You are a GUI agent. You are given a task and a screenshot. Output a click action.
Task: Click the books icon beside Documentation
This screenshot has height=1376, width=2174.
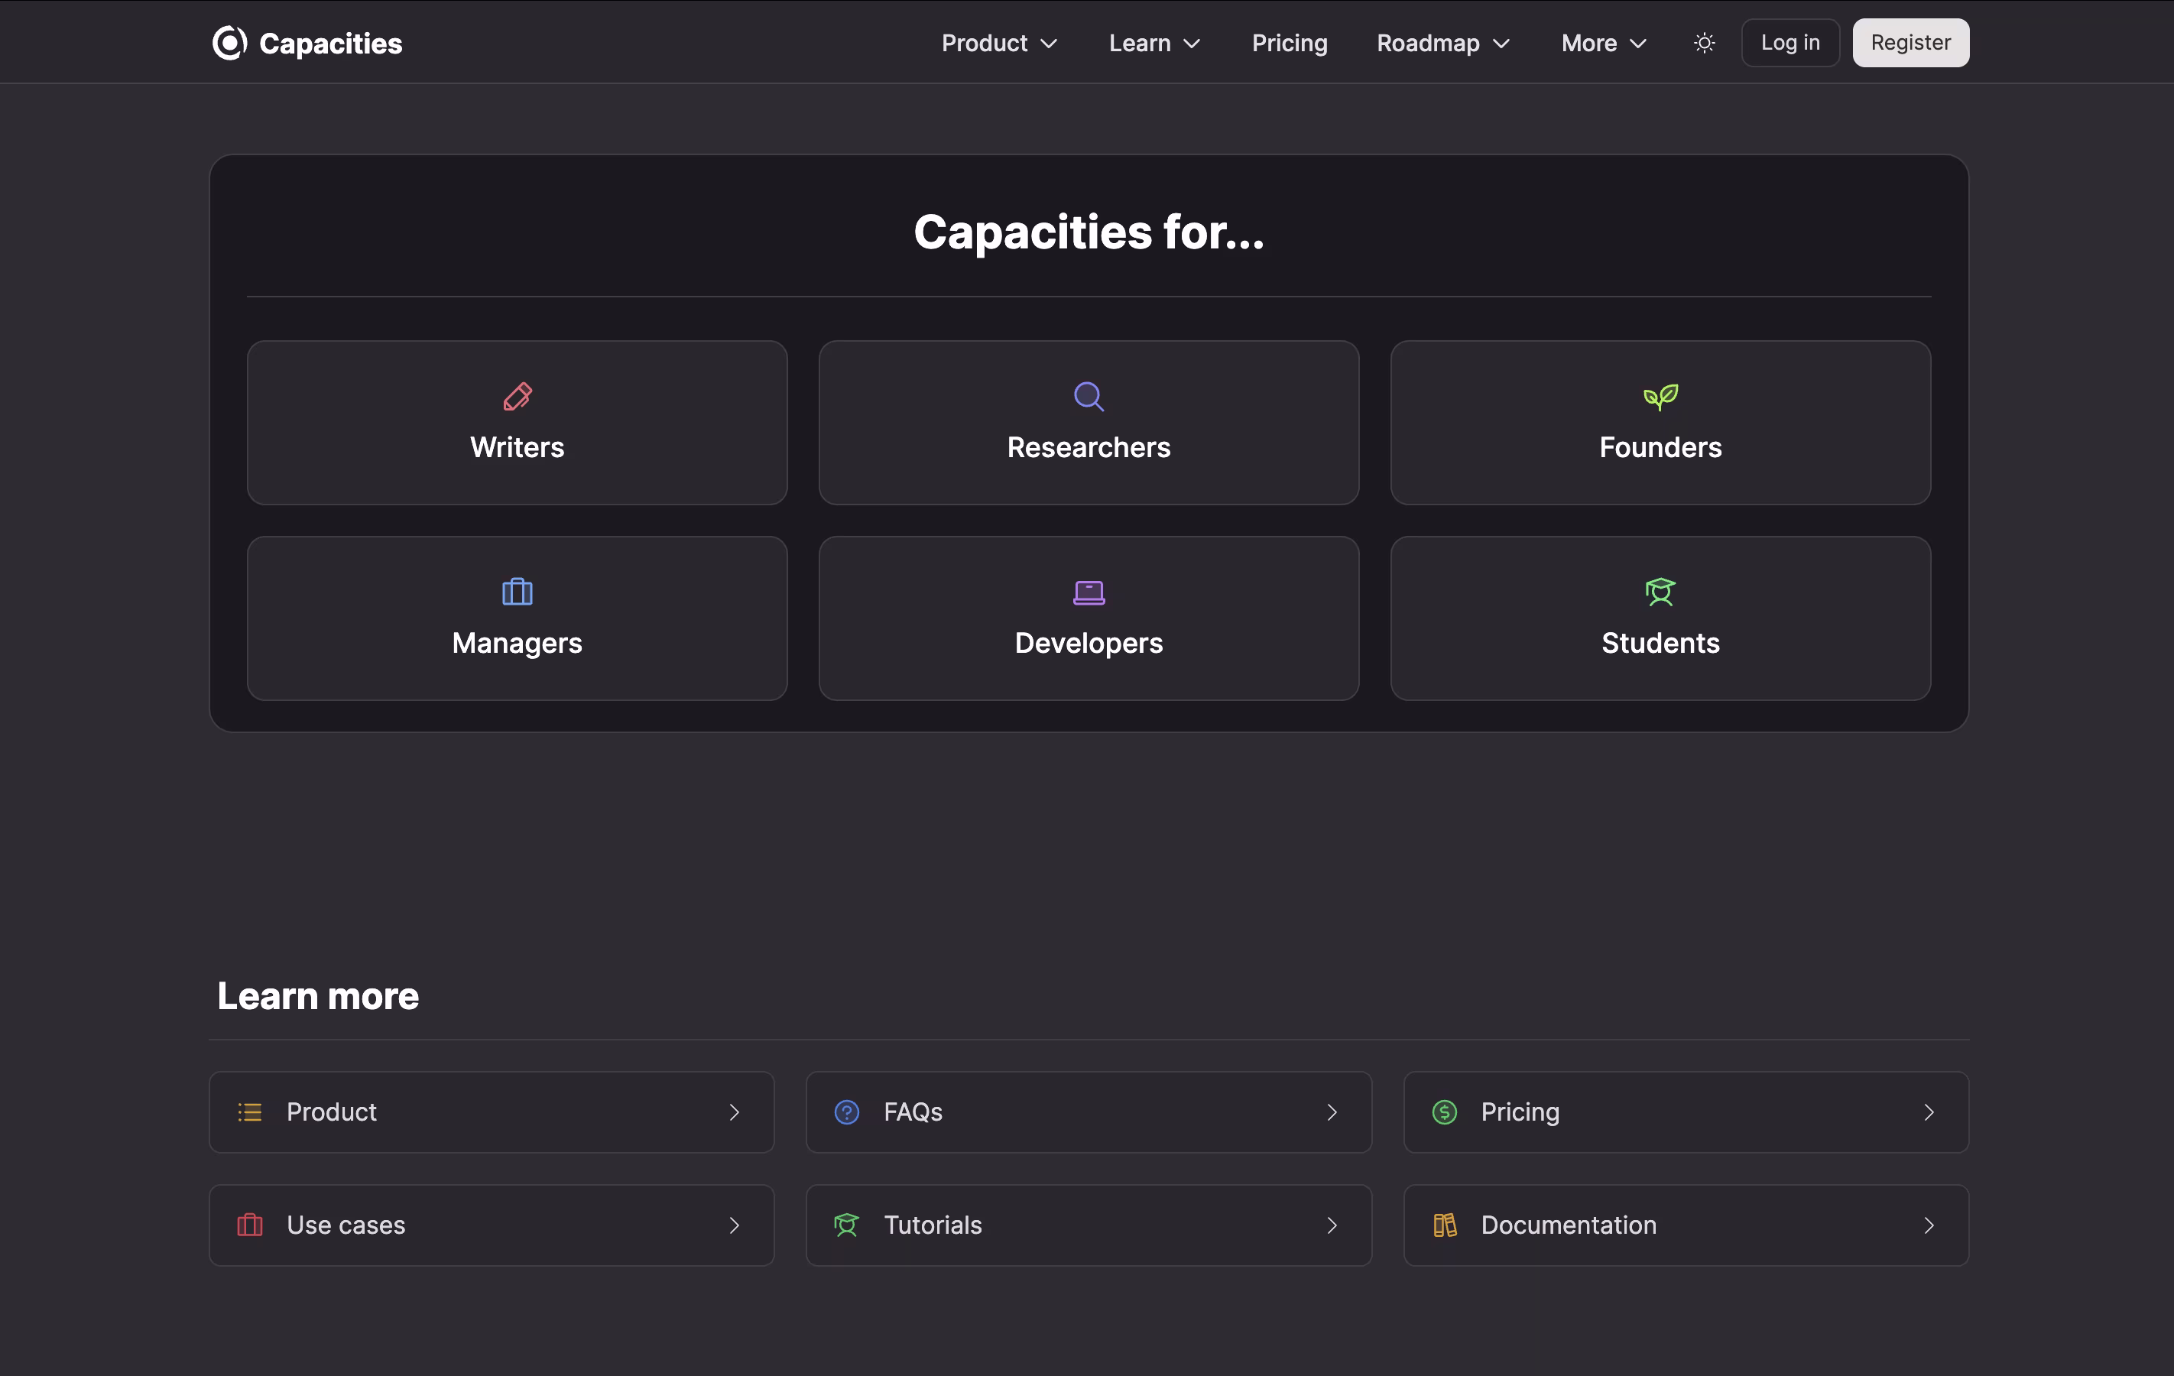click(x=1445, y=1225)
